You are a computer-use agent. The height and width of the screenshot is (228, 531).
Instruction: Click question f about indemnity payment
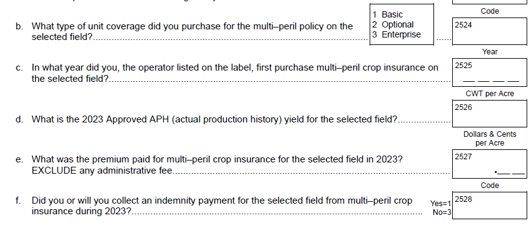222,206
